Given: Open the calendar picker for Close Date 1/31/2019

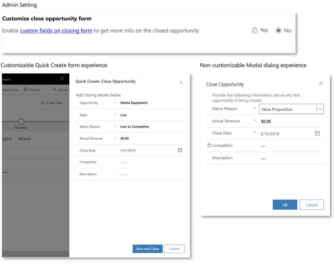Looking at the screenshot, I should 179,150.
